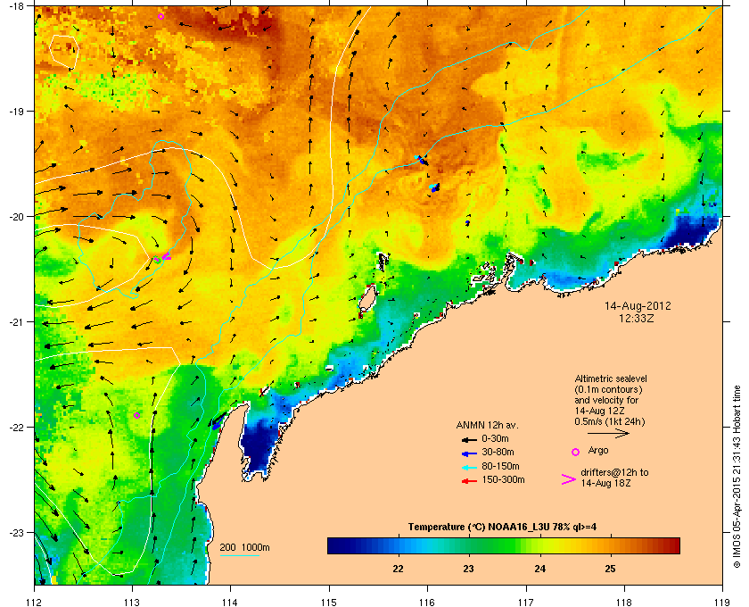Viewport: 749px width, 607px height.
Task: Click colorbar tick label 25
Action: (x=610, y=569)
